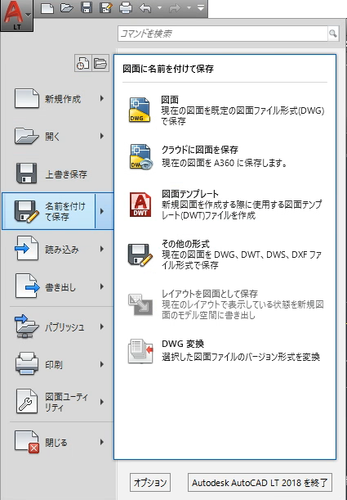
Task: Click the Plot printer icon in quick access toolbar
Action: 125,7
